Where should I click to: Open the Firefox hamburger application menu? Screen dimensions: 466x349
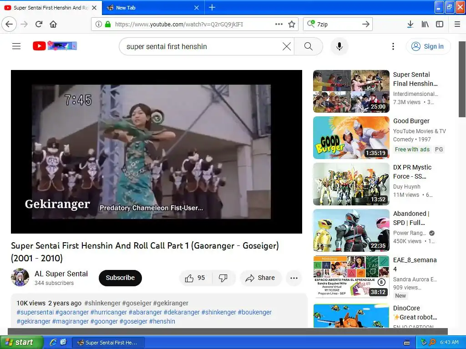457,24
